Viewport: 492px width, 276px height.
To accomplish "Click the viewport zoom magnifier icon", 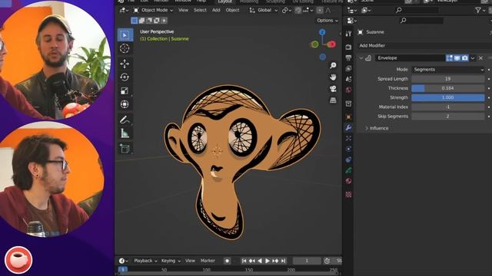I will click(333, 65).
